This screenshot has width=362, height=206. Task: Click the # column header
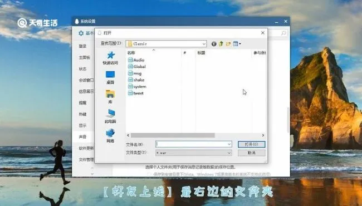(185, 53)
